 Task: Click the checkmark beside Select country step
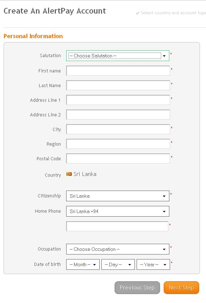pos(137,13)
